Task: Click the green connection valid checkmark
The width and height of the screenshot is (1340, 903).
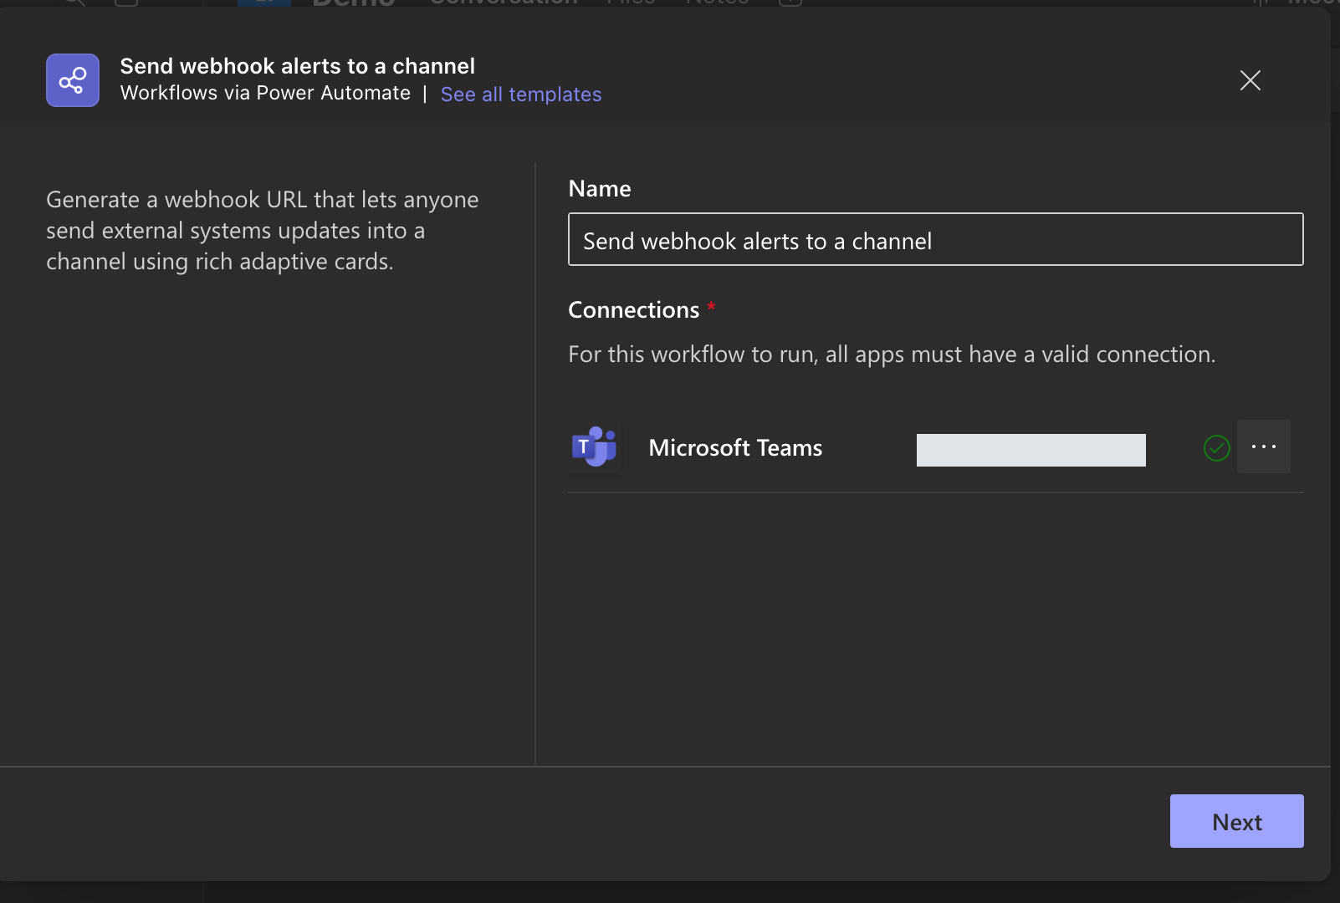Action: pos(1216,448)
